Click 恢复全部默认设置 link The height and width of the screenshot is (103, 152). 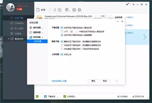coord(59,81)
